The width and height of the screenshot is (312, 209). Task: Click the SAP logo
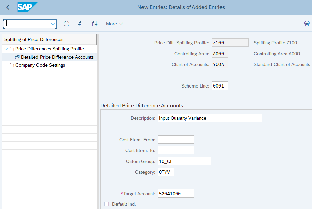(x=27, y=7)
